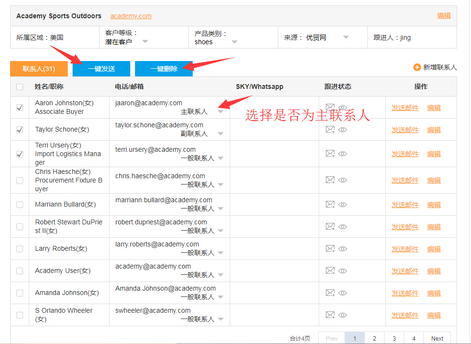Click eye icon in Chris Haesche row
Screen dimensions: 471x344
(x=343, y=180)
